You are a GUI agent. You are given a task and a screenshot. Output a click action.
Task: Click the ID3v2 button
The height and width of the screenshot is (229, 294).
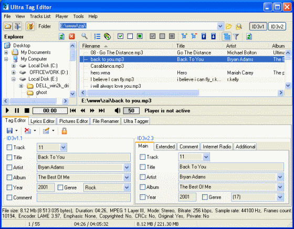click(x=277, y=26)
